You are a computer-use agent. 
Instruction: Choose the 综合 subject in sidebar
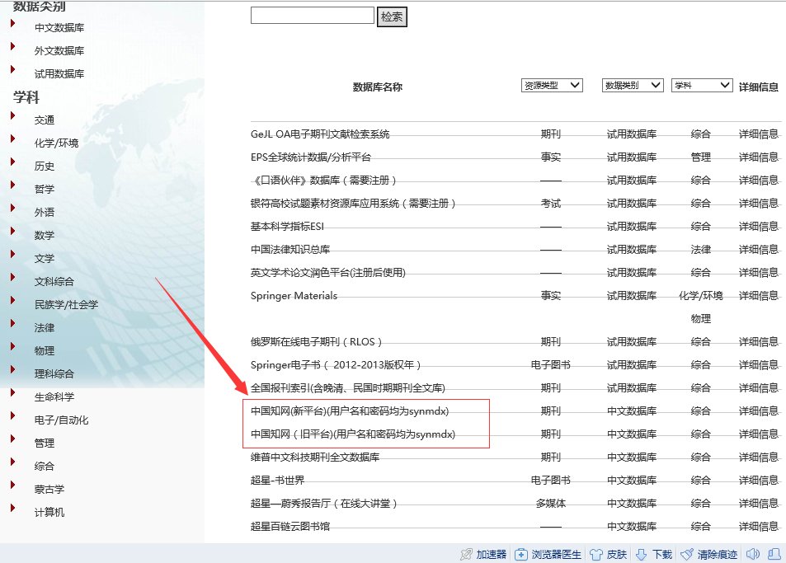(x=44, y=466)
